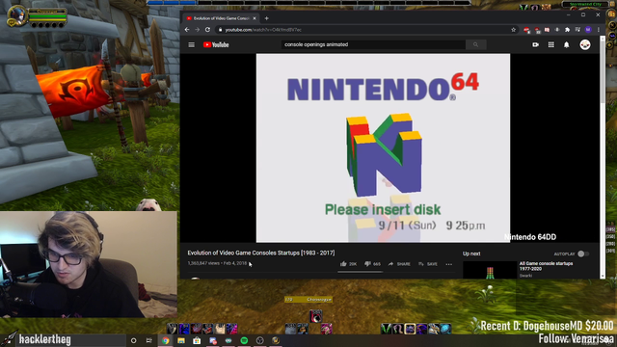Open the YouTube create video camera icon
This screenshot has height=347, width=617.
pos(535,45)
